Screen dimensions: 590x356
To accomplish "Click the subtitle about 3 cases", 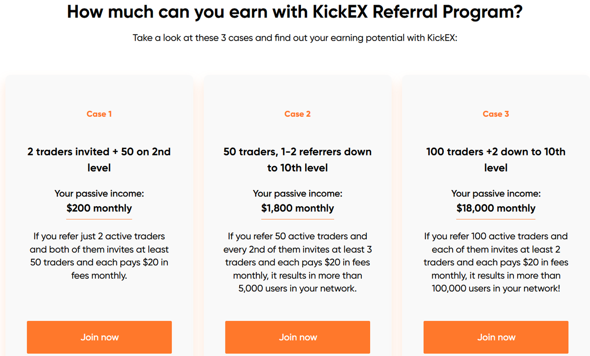I will tap(295, 38).
